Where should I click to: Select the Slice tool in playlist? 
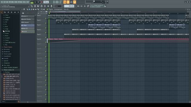click(38, 9)
